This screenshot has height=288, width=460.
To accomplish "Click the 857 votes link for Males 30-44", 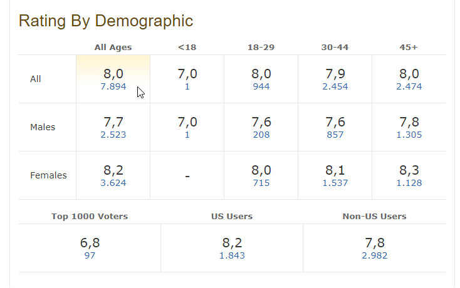I will point(335,135).
